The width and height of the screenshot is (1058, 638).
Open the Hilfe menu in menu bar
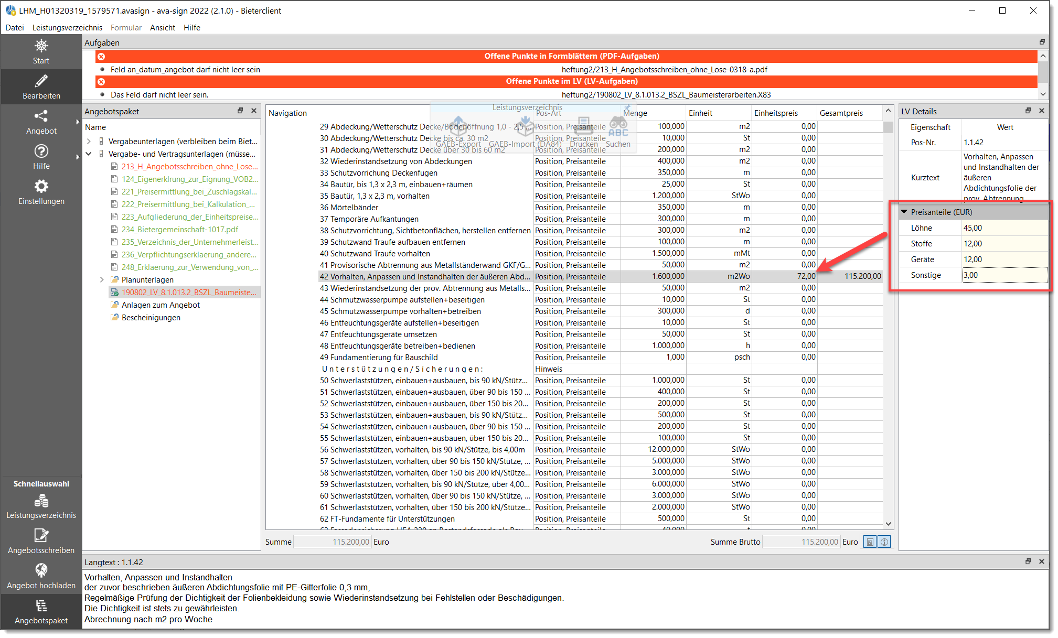(192, 28)
